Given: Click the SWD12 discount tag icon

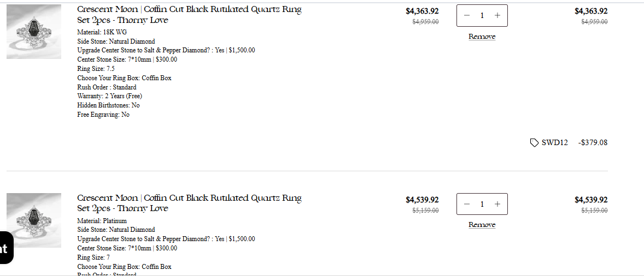Looking at the screenshot, I should 534,143.
